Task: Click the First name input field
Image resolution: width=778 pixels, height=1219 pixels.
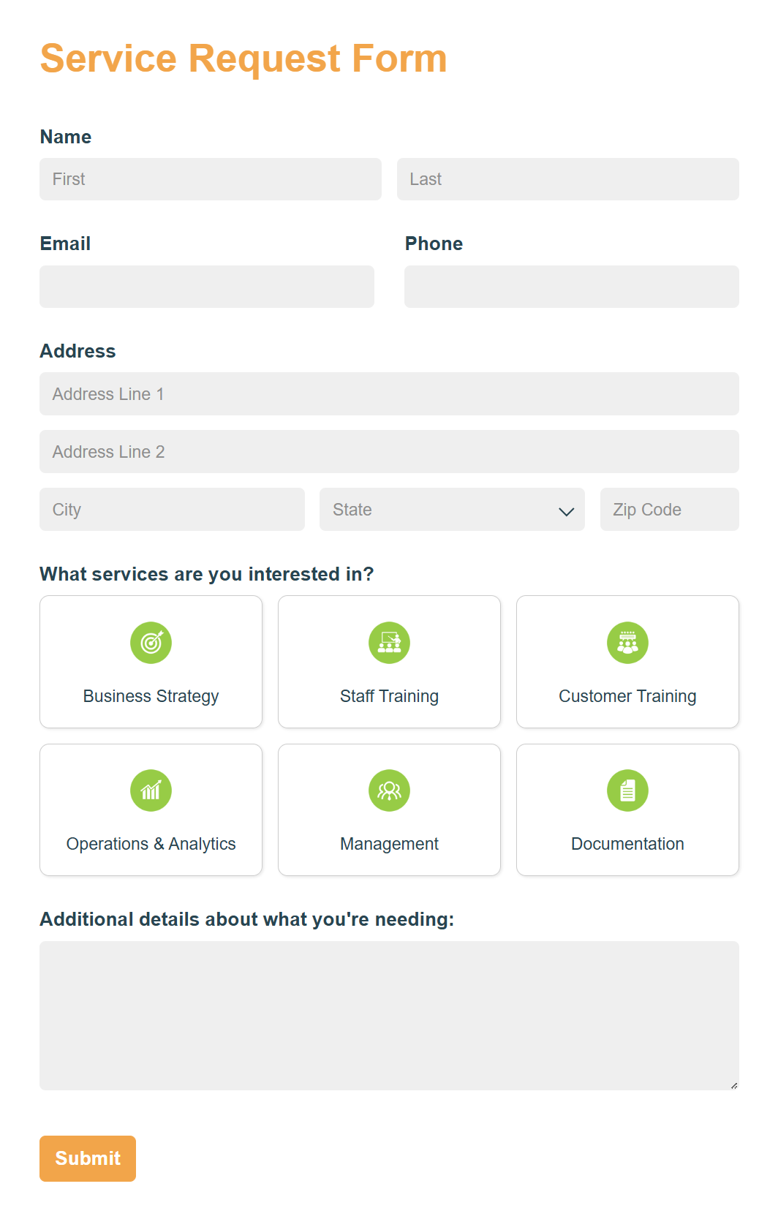Action: coord(210,179)
